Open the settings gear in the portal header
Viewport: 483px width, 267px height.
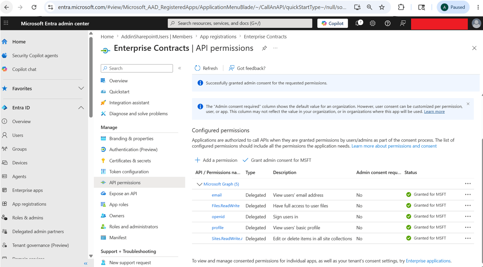[x=373, y=23]
